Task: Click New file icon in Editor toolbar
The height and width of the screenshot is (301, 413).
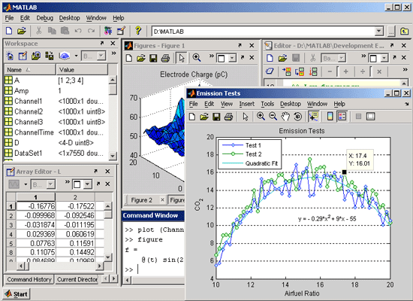Action: [270, 58]
